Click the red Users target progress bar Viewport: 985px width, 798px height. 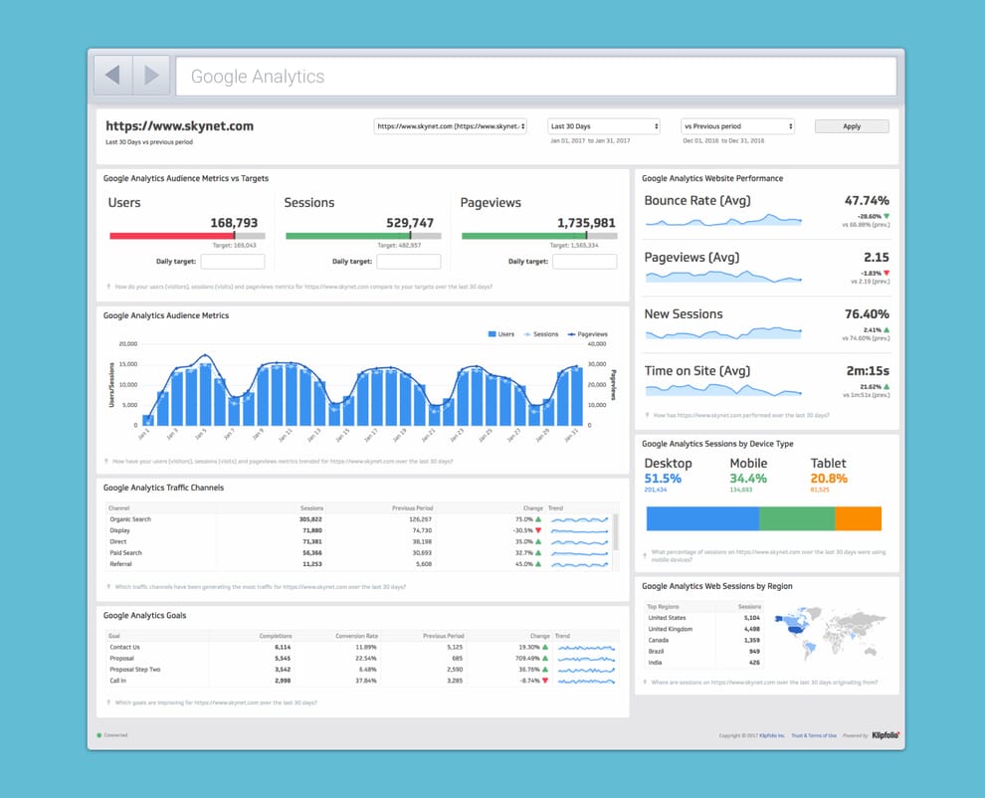(171, 236)
